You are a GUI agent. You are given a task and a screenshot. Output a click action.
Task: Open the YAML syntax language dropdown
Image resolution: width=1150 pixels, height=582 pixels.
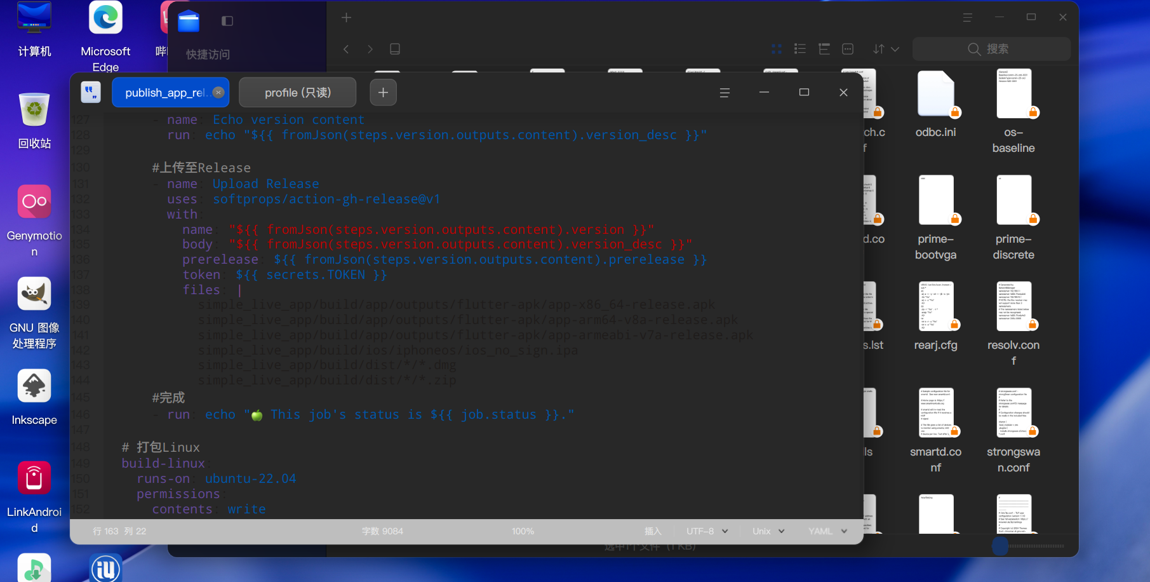coord(828,531)
